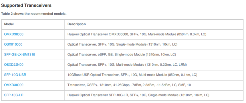Click the 'Table 2 shows the recommended models' text
246x103 pixels.
click(34, 14)
